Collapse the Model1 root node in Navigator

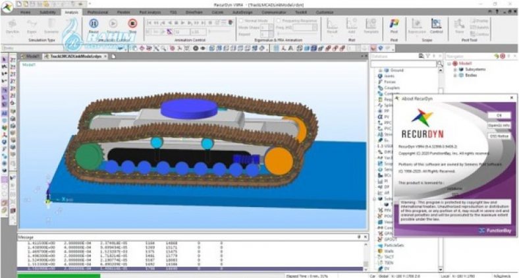pyautogui.click(x=449, y=63)
